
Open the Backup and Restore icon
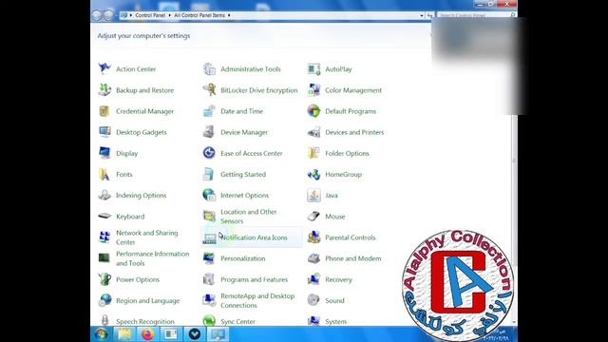[104, 90]
